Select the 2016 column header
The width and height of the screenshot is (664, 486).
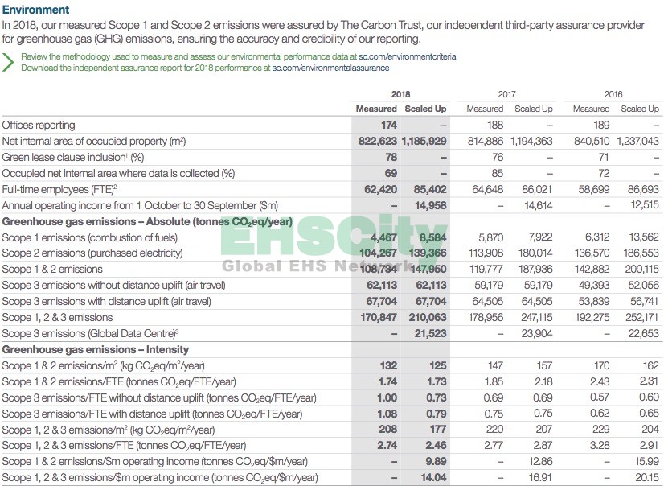pyautogui.click(x=613, y=94)
